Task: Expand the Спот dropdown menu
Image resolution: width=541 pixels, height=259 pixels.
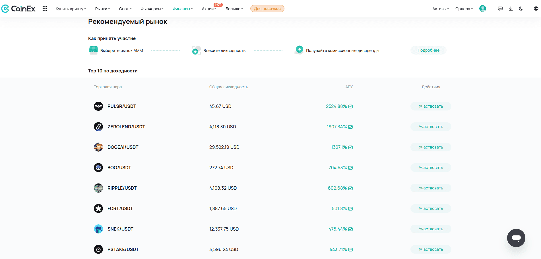Action: tap(125, 9)
